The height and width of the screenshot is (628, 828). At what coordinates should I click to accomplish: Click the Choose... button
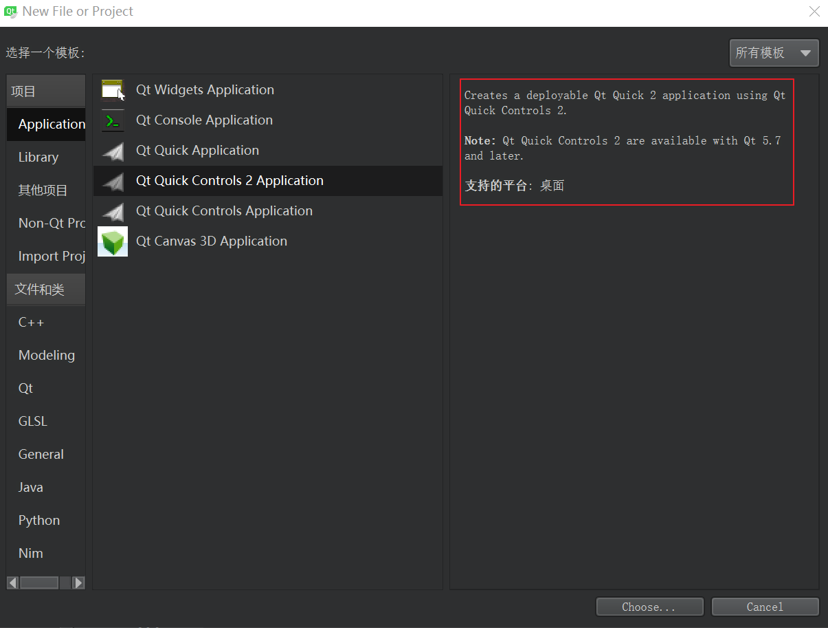(649, 607)
